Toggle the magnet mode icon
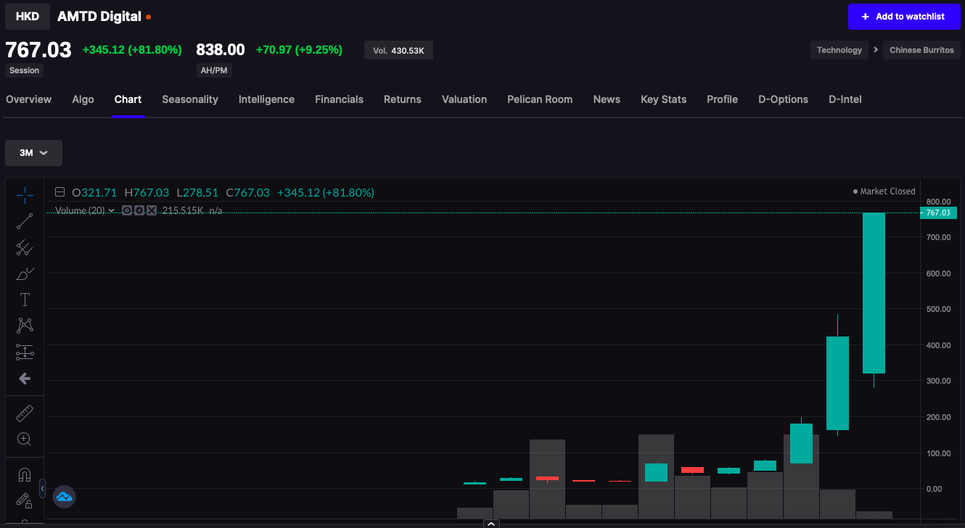The width and height of the screenshot is (965, 528). point(25,475)
